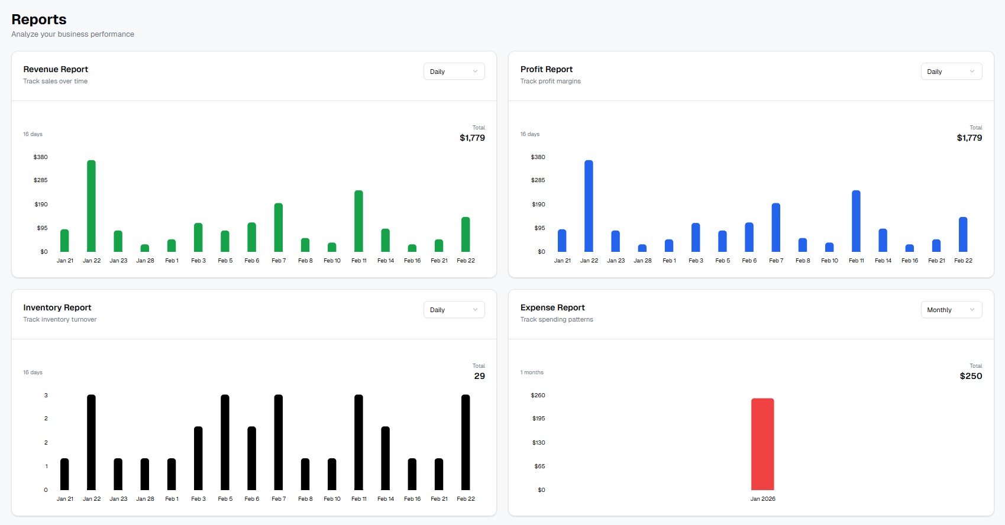This screenshot has height=525, width=1005.
Task: Click the blue Jan 22 profit bar
Action: click(589, 206)
